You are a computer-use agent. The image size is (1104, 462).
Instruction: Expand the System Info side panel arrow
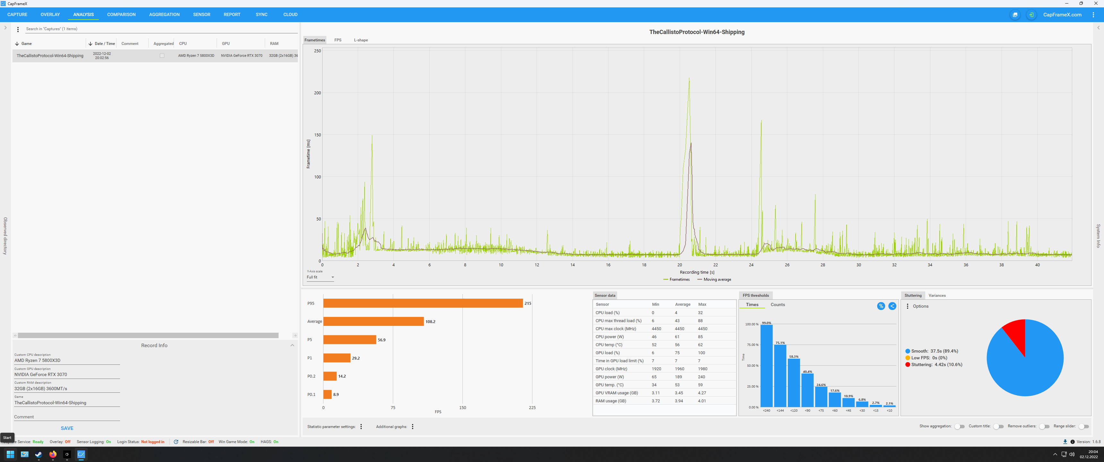pos(1099,28)
